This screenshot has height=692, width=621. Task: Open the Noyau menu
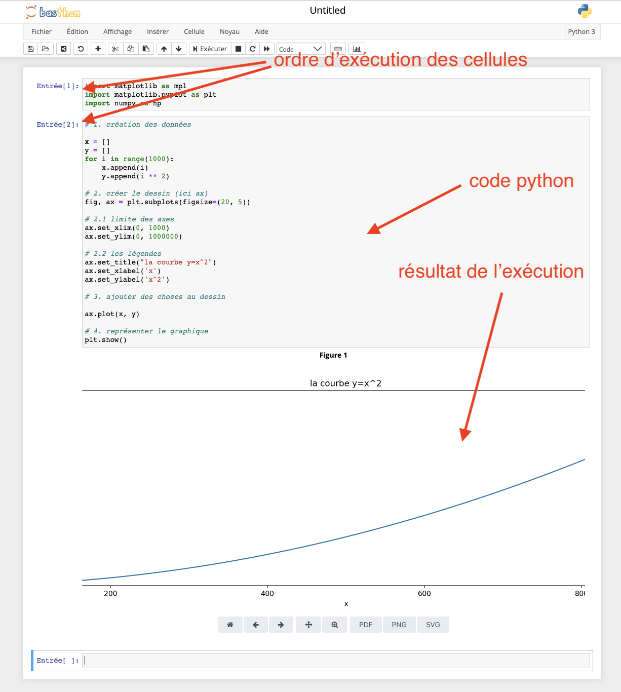pyautogui.click(x=229, y=31)
